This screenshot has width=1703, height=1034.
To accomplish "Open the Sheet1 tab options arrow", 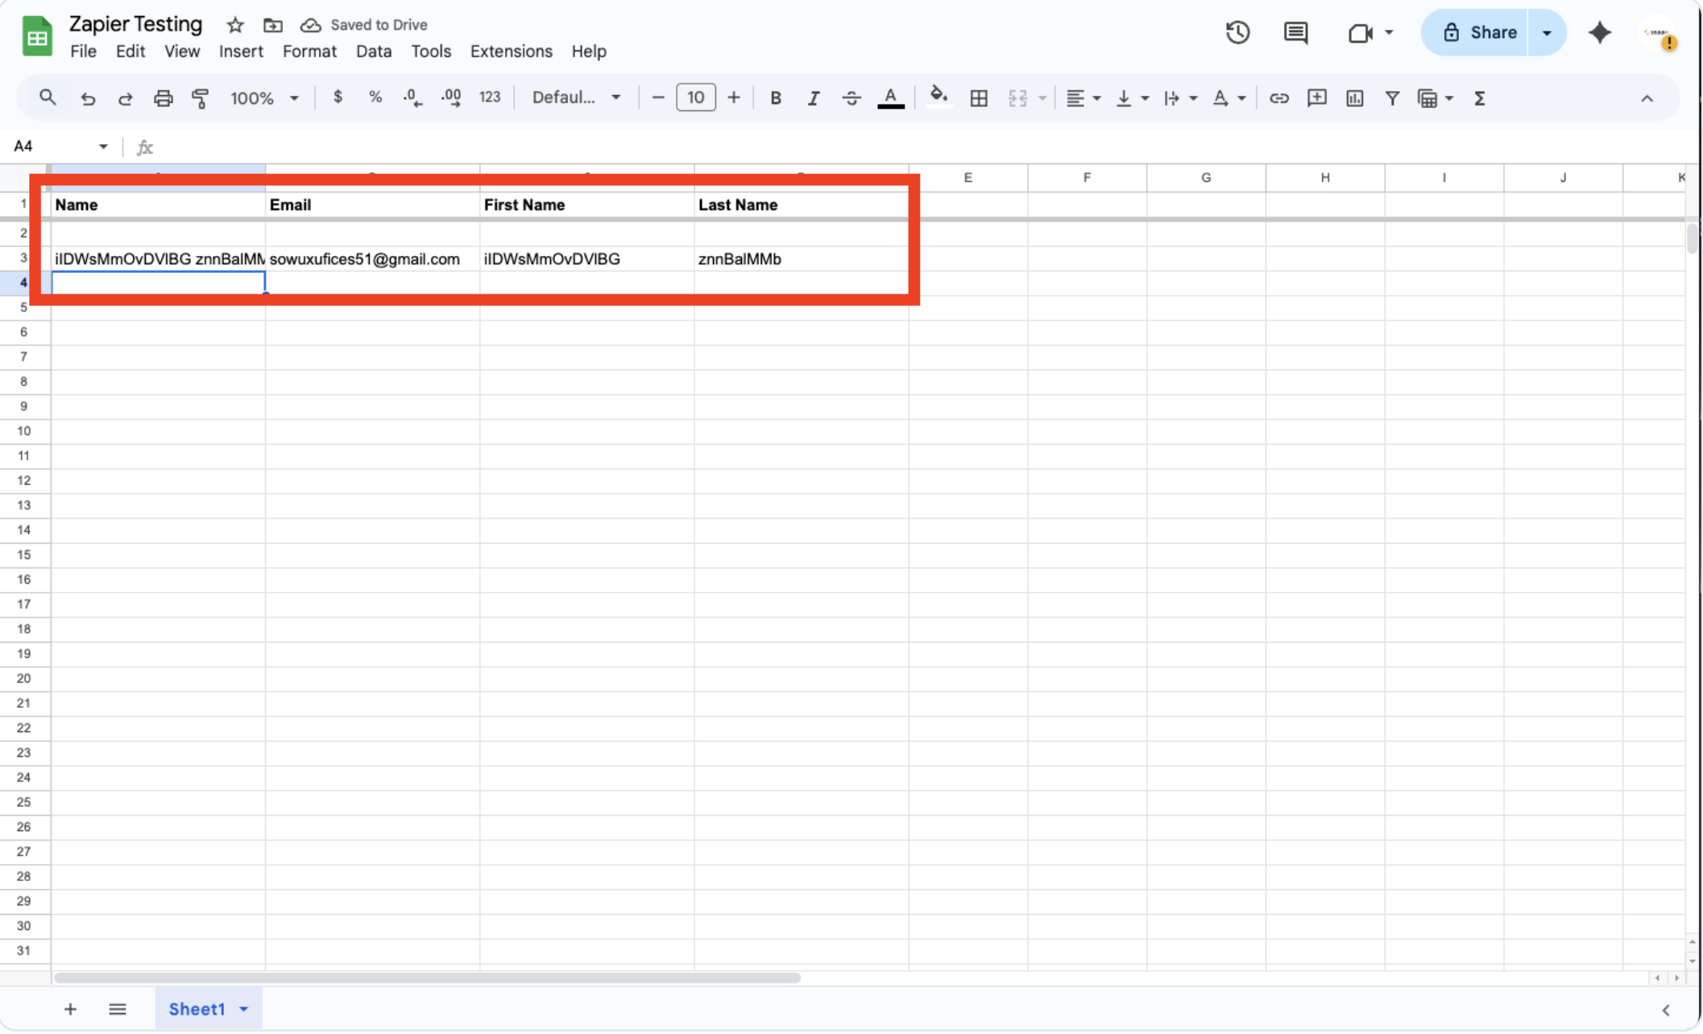I will coord(244,1009).
